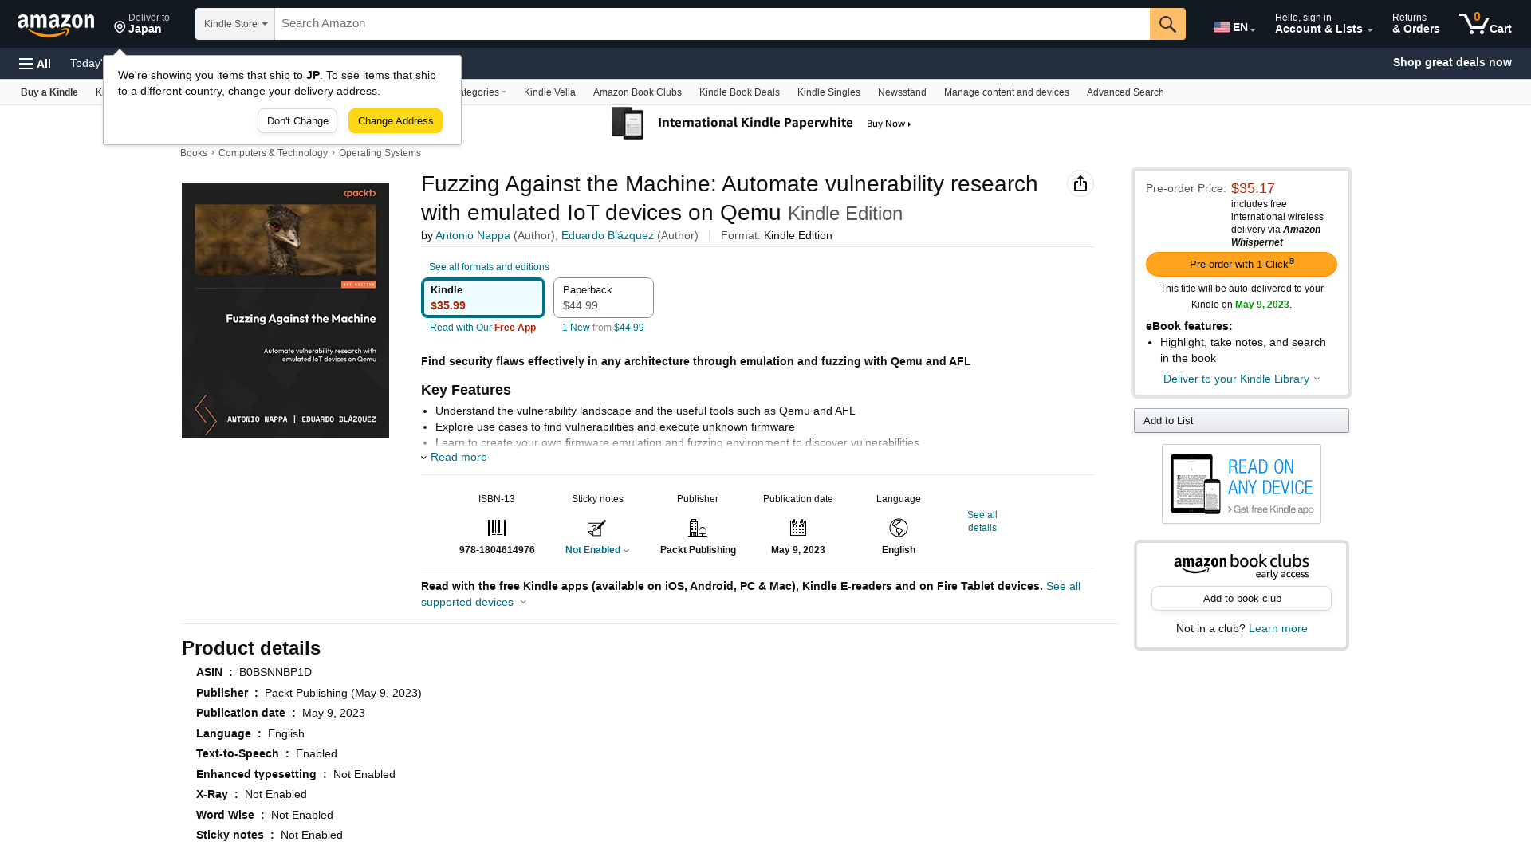Select the Kindle format option

(x=483, y=298)
